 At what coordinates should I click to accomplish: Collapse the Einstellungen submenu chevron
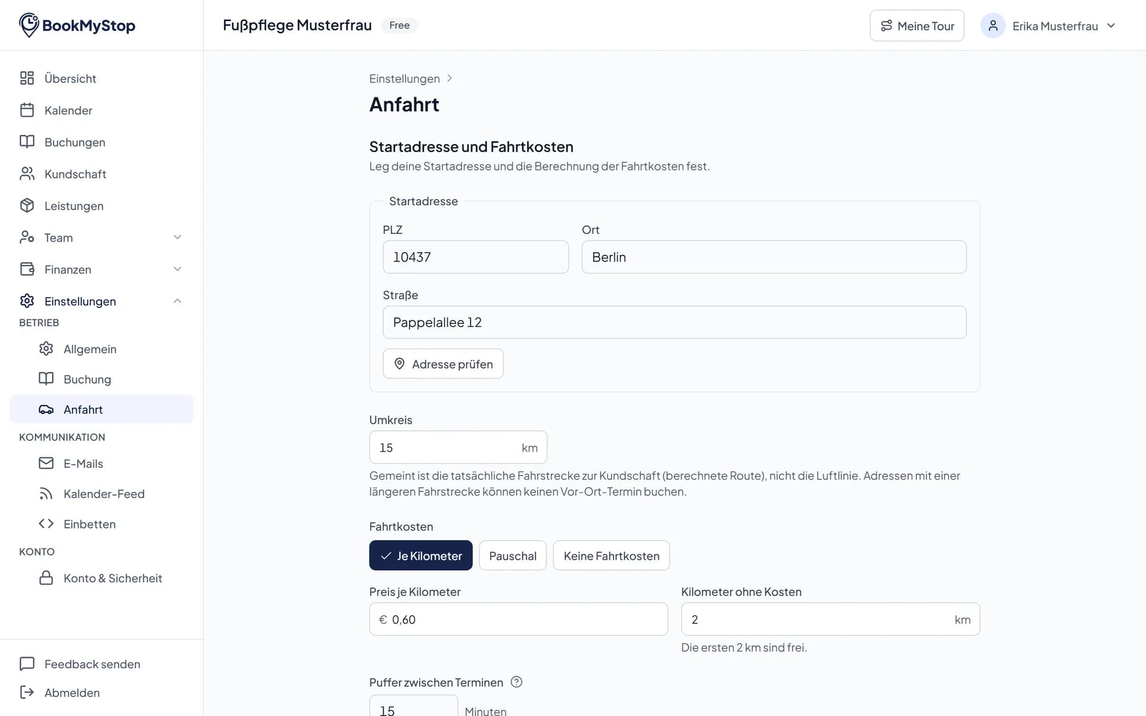click(177, 301)
